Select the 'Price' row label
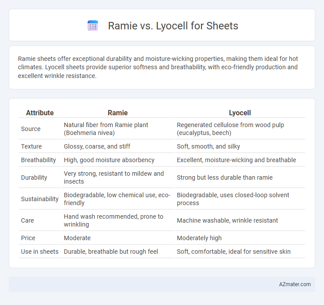Screen dimensions: 324x305 pos(28,238)
